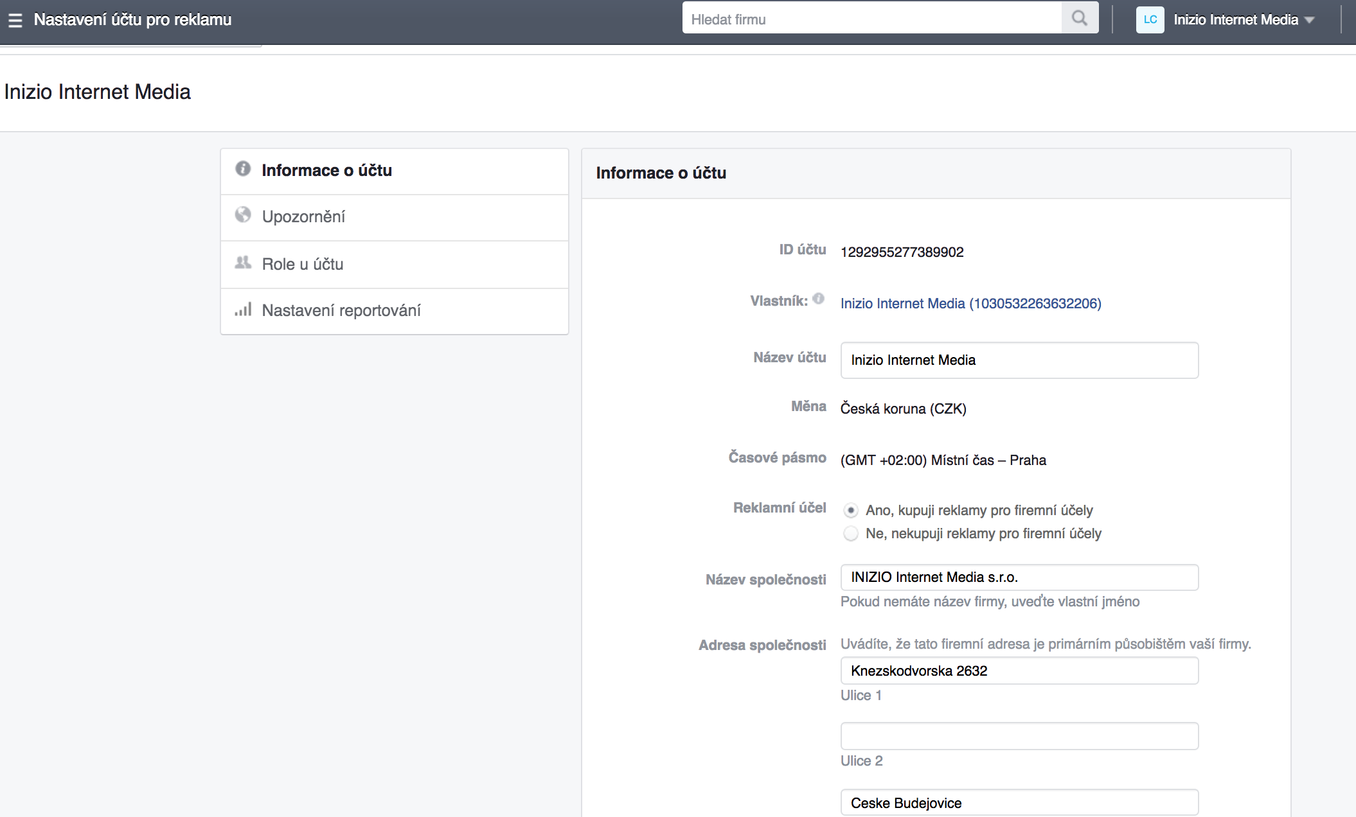Image resolution: width=1356 pixels, height=817 pixels.
Task: Open the owner link Inizio Internet Media (1030532263632206)
Action: (970, 304)
